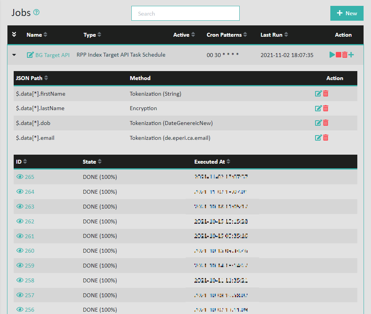Run the BG Target API job

(332, 55)
